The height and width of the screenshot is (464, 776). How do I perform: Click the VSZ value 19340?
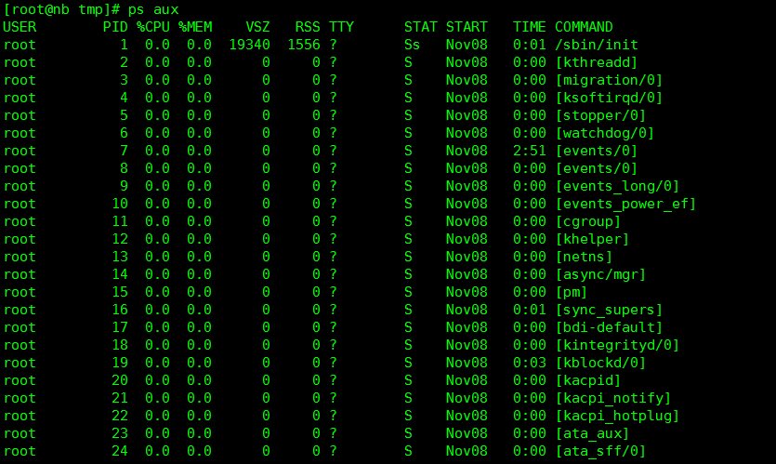249,45
